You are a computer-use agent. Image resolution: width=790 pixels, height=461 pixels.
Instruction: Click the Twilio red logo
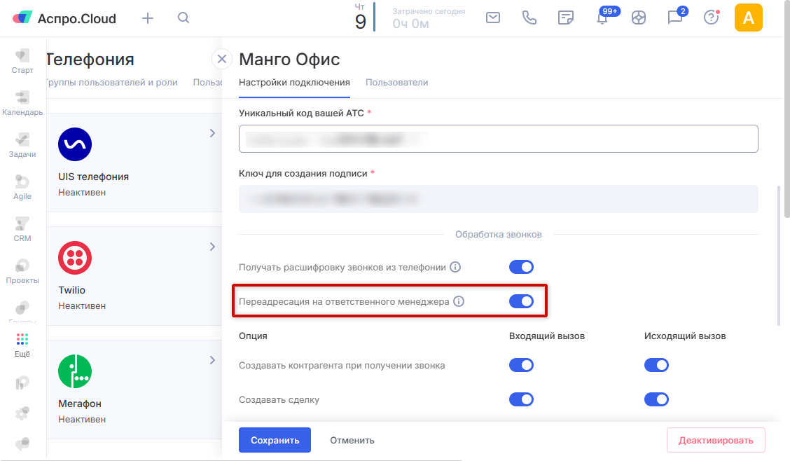point(74,257)
